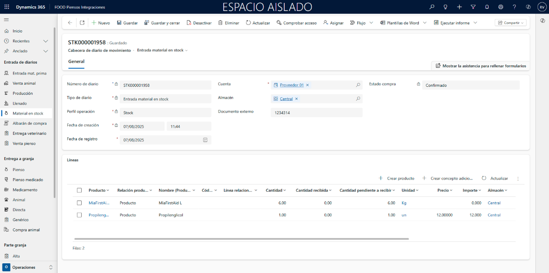Click the Guardar y cerrar button

162,23
